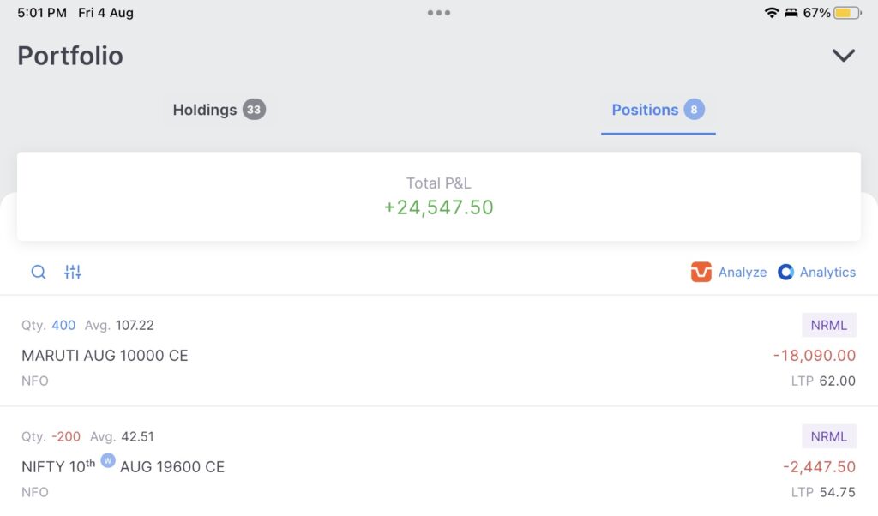Tap the NRML tag on MARUTI position
The width and height of the screenshot is (878, 516).
[x=828, y=326]
